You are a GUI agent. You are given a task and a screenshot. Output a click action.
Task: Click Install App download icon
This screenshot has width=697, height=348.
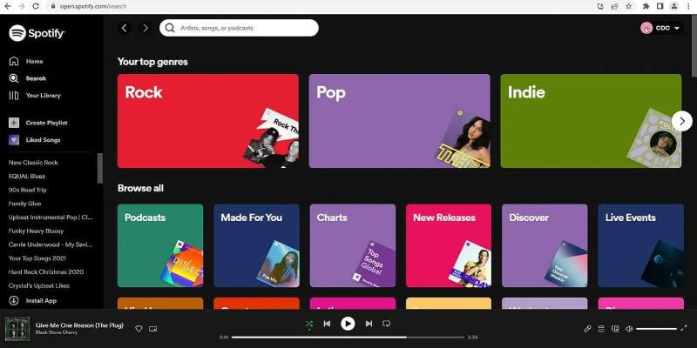(14, 300)
